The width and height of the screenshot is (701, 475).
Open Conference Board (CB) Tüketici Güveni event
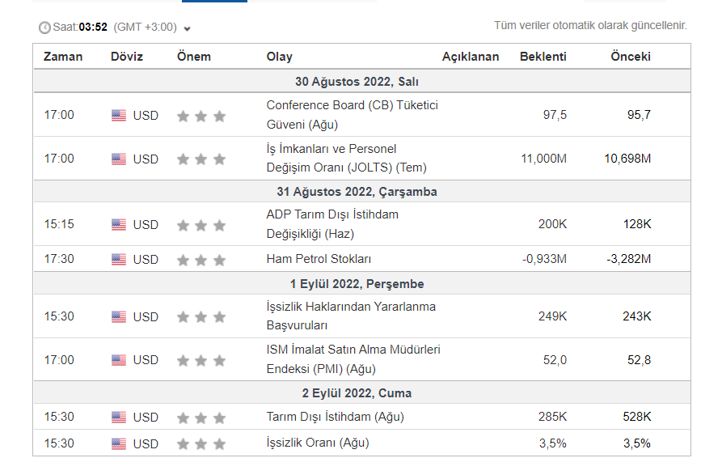352,115
